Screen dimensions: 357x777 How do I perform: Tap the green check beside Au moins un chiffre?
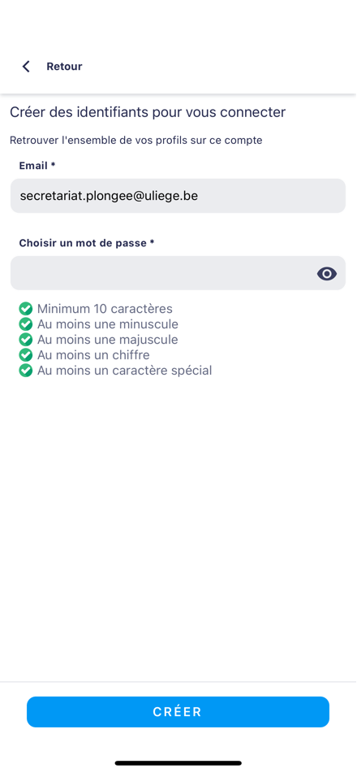(26, 355)
